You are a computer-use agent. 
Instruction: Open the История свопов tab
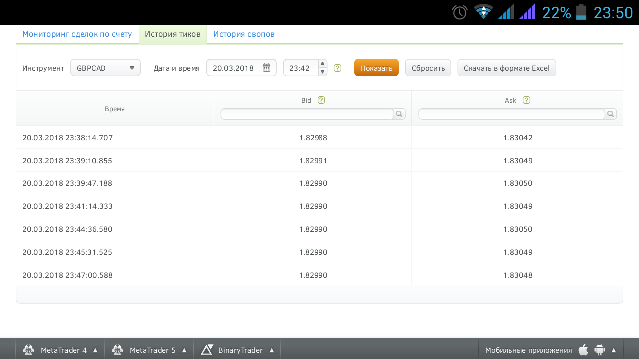(x=244, y=34)
